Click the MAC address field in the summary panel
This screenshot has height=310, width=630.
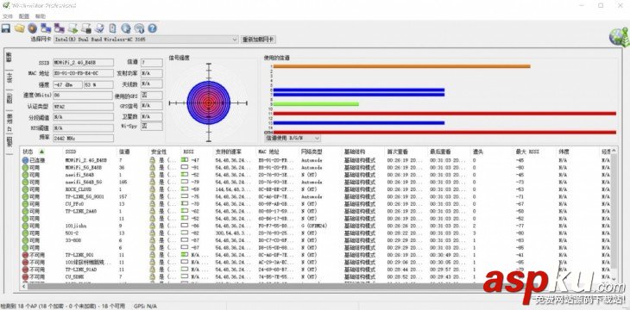pos(83,73)
